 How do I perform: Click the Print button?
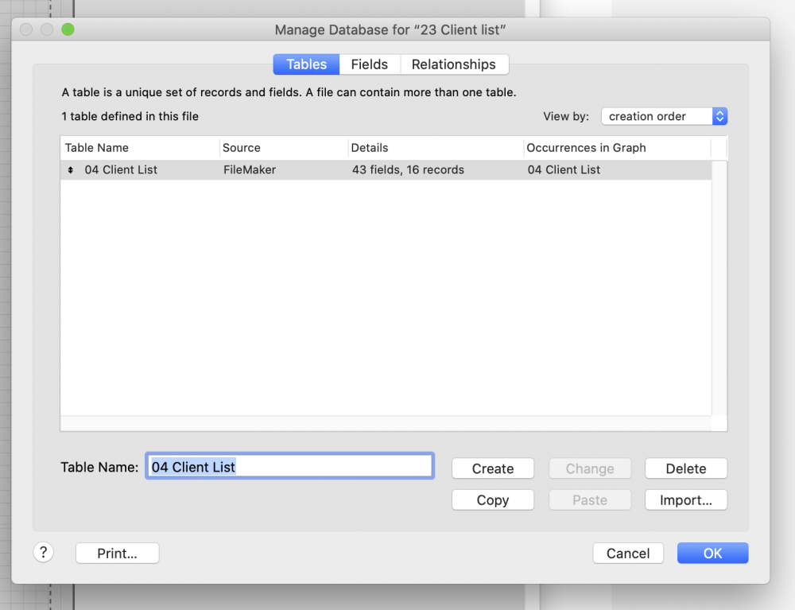pyautogui.click(x=118, y=554)
